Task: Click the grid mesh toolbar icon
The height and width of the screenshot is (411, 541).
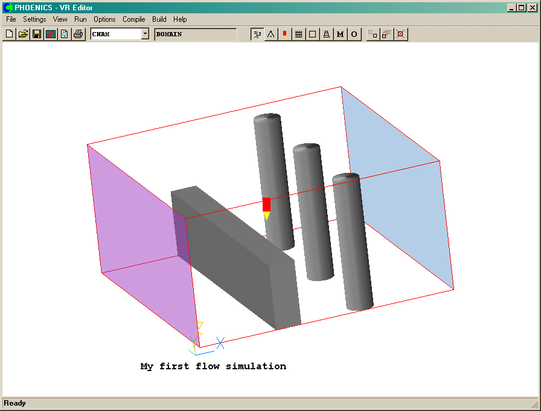Action: tap(298, 34)
